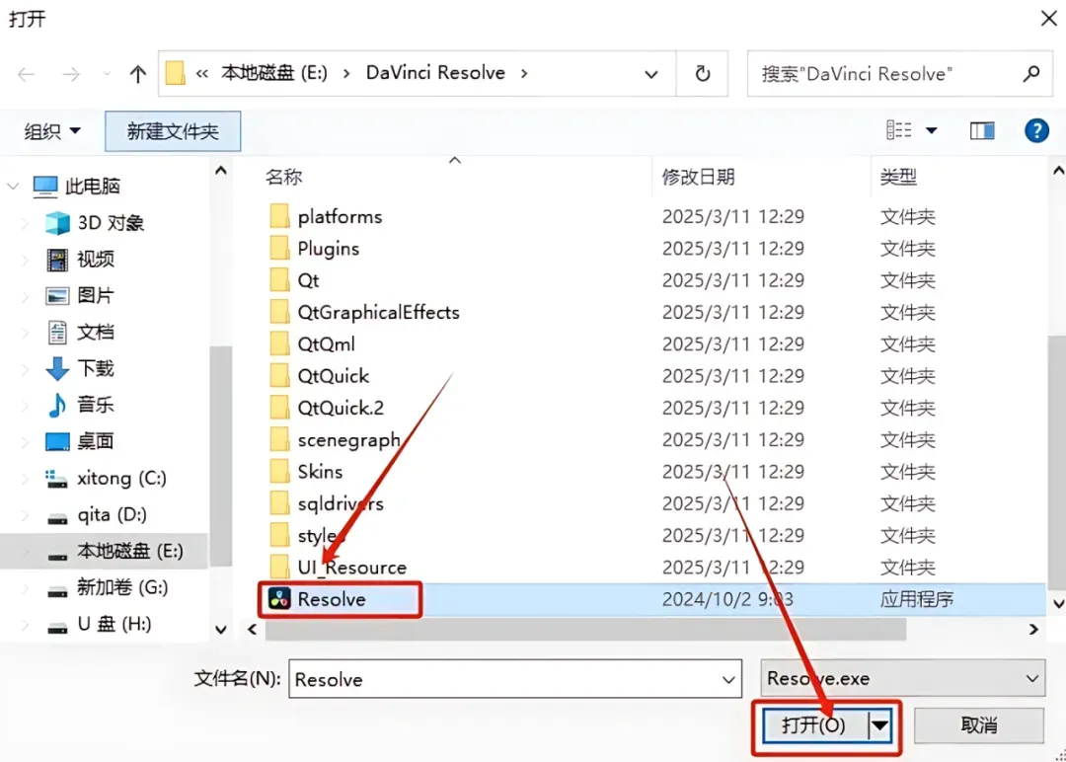Create a folder with 新建文件夹
This screenshot has height=762, width=1066.
pos(173,130)
